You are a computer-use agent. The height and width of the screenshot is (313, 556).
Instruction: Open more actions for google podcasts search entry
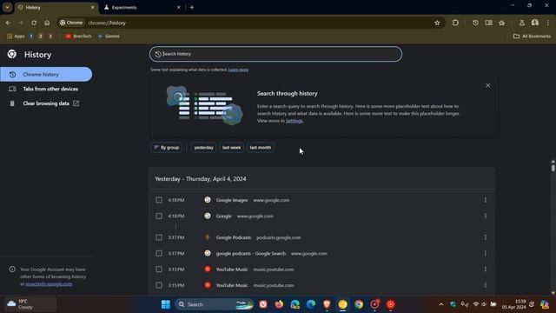coord(485,253)
